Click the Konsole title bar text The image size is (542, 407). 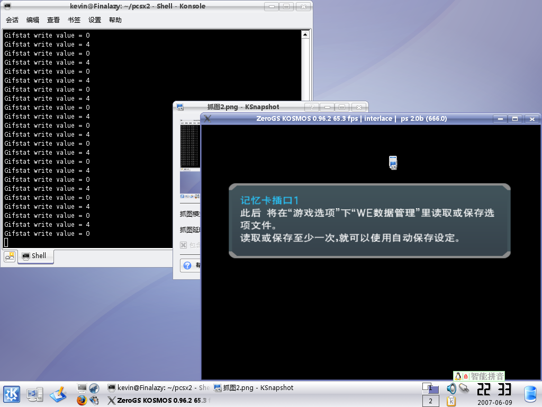138,6
